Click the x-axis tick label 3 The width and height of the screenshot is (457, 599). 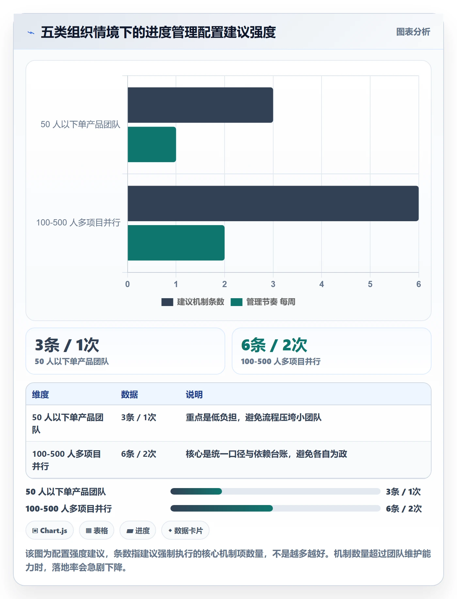click(x=273, y=284)
